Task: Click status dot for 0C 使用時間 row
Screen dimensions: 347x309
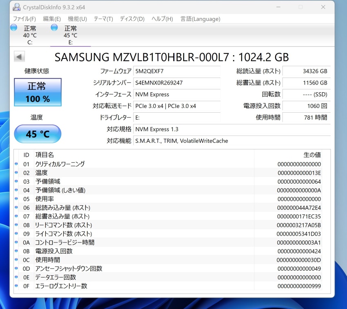Action: (16, 260)
